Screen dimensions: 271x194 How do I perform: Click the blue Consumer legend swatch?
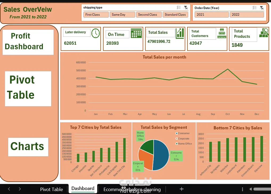coord(177,133)
